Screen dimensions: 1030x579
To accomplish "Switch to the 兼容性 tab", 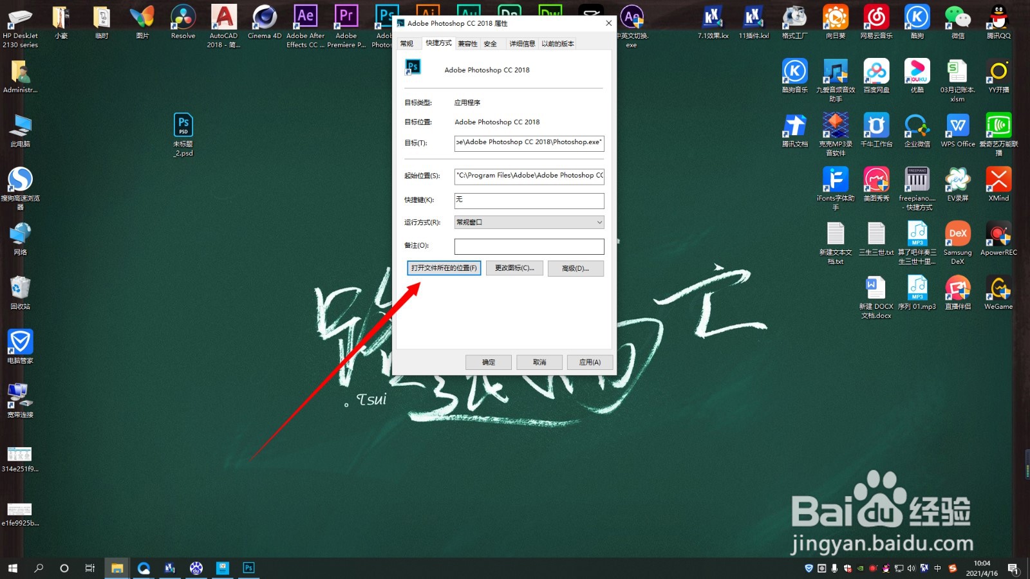I will pos(468,44).
